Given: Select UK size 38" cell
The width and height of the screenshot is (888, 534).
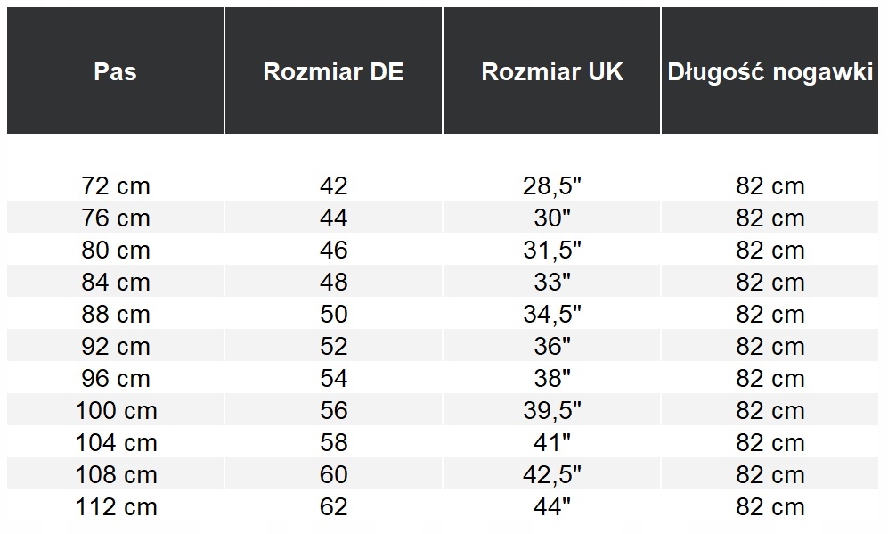Looking at the screenshot, I should click(552, 379).
